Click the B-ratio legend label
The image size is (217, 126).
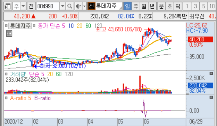click(x=42, y=98)
